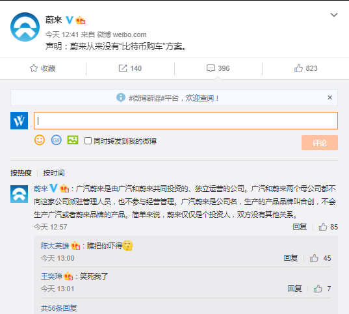Open the 今天 12:41 post timestamp link

point(62,34)
